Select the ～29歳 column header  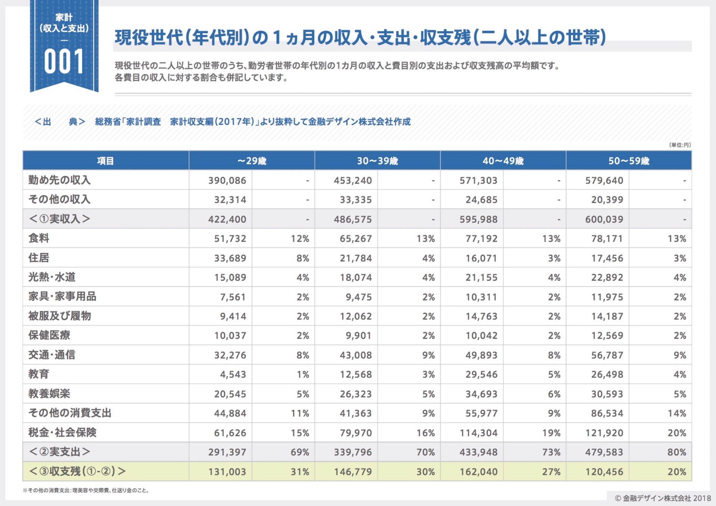click(x=252, y=161)
